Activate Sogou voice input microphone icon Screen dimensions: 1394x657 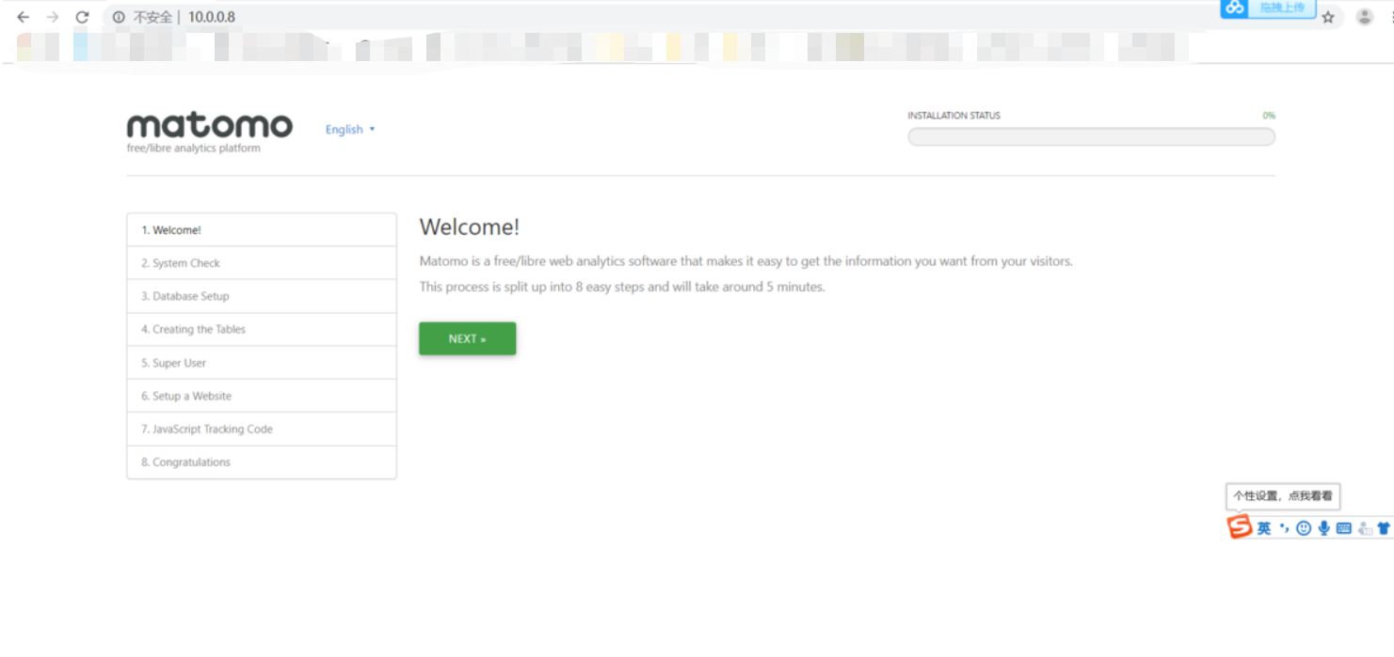1323,528
